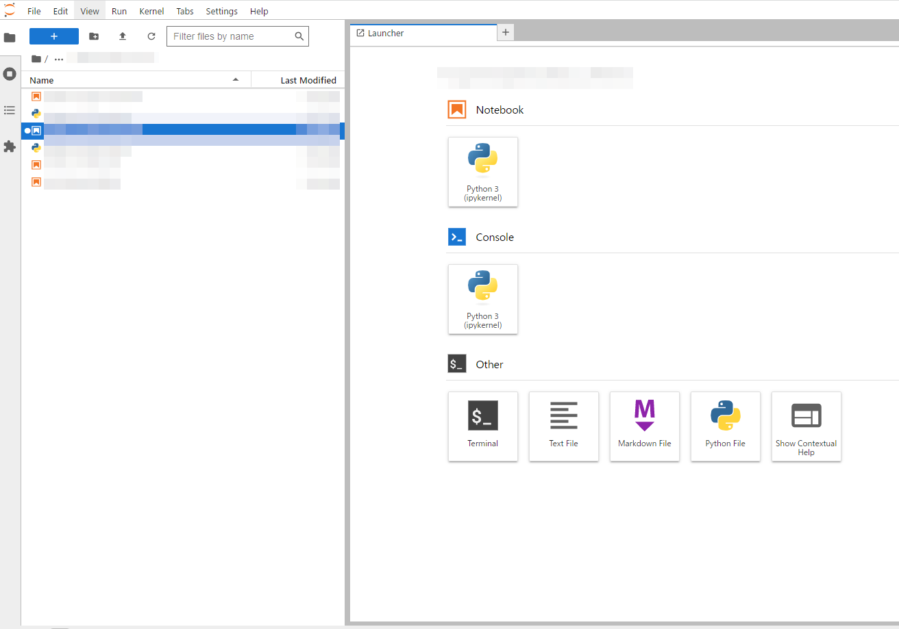Expand the breadcrumb ellipsis to show path
Screen dimensions: 899x629
[x=58, y=58]
